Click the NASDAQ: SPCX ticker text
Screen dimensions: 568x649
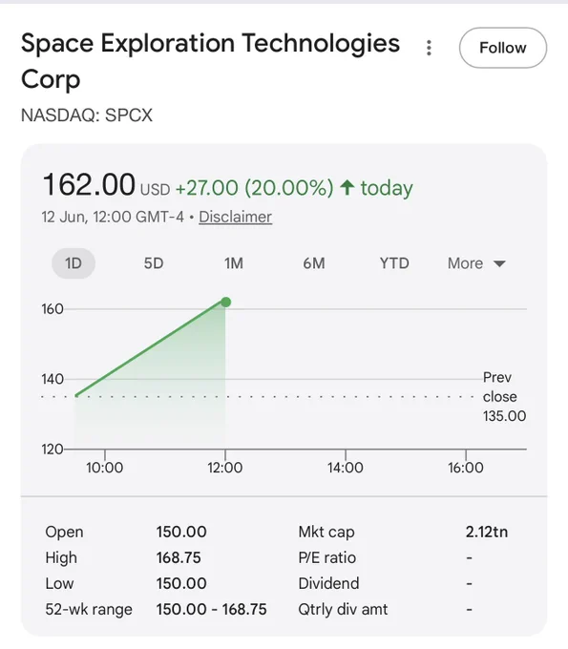click(x=87, y=115)
